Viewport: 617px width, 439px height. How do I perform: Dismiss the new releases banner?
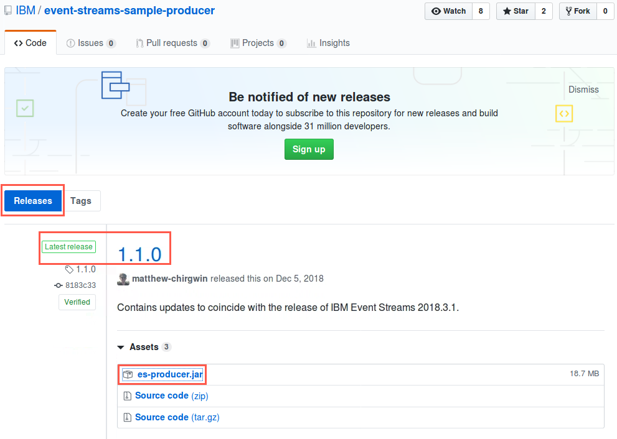(x=583, y=90)
